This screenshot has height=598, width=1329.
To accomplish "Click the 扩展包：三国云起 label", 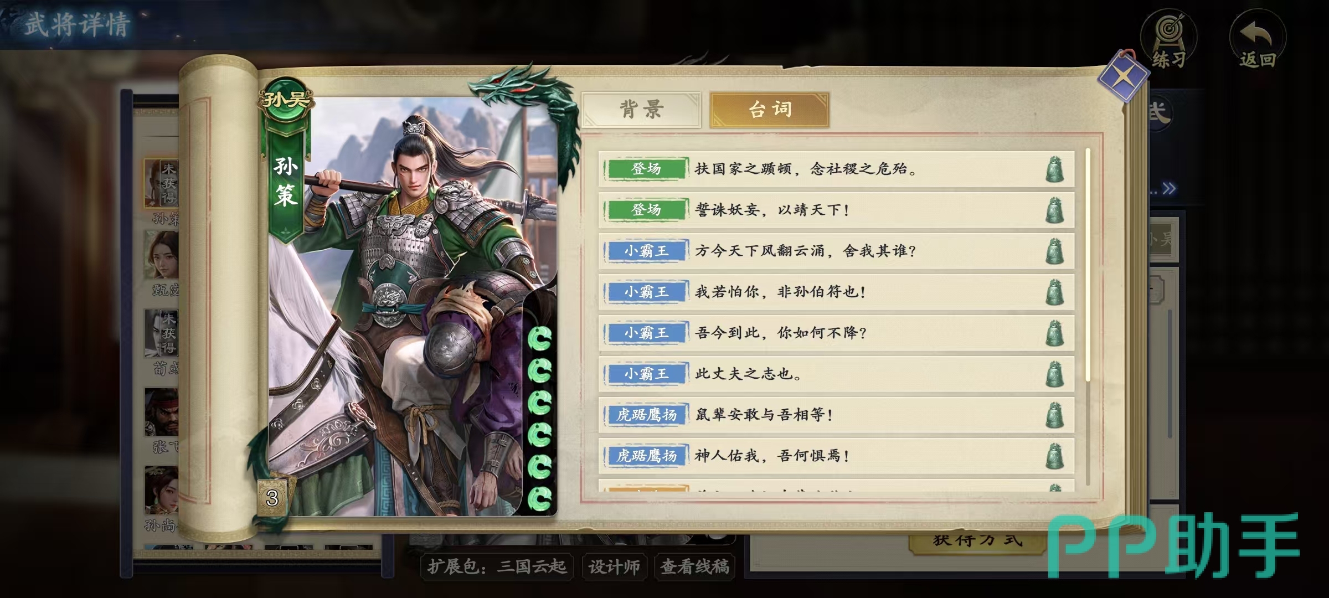I will (497, 566).
